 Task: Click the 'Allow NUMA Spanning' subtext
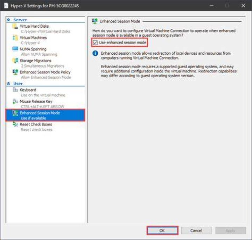(39, 54)
